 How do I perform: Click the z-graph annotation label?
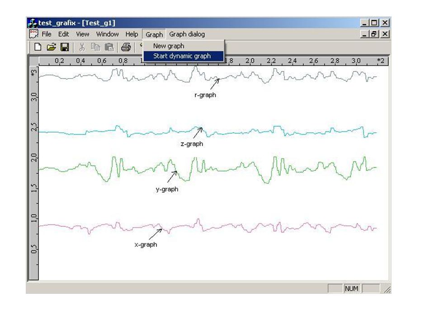coord(192,144)
